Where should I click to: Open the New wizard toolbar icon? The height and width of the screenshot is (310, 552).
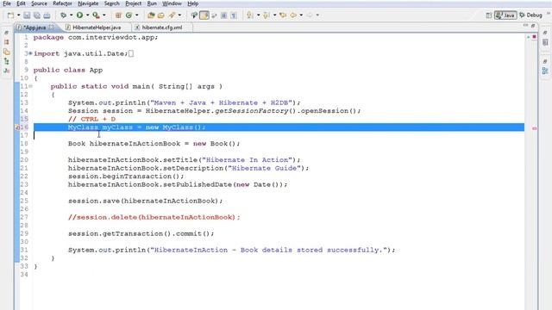10,15
